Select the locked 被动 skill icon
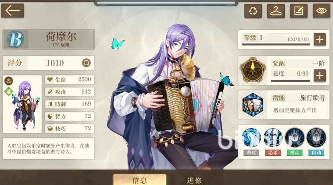 (x=294, y=138)
